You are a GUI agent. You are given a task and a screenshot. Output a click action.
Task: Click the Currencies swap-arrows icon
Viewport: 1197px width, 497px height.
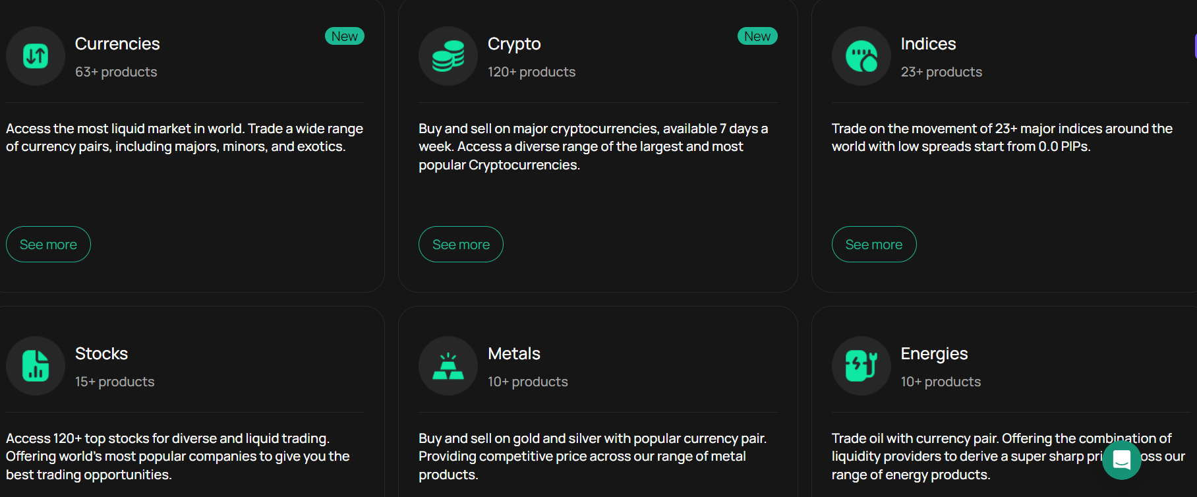click(36, 56)
